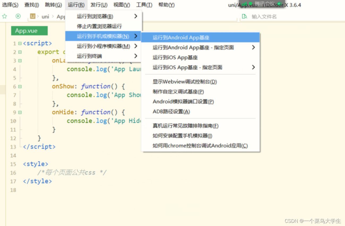Click the opening <style> tag text
Screen dimensions: 345x226
(36, 164)
